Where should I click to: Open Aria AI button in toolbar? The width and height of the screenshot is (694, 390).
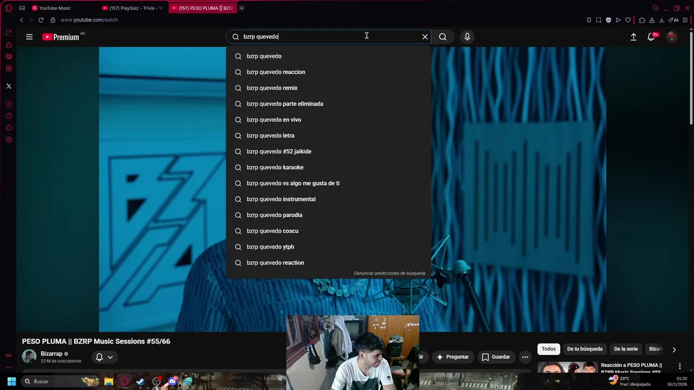tap(673, 20)
